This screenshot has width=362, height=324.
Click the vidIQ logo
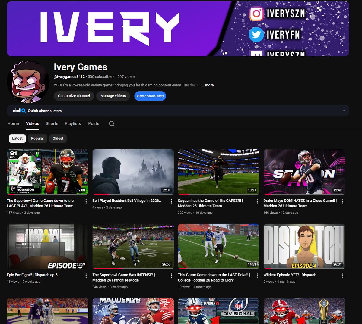pyautogui.click(x=19, y=111)
